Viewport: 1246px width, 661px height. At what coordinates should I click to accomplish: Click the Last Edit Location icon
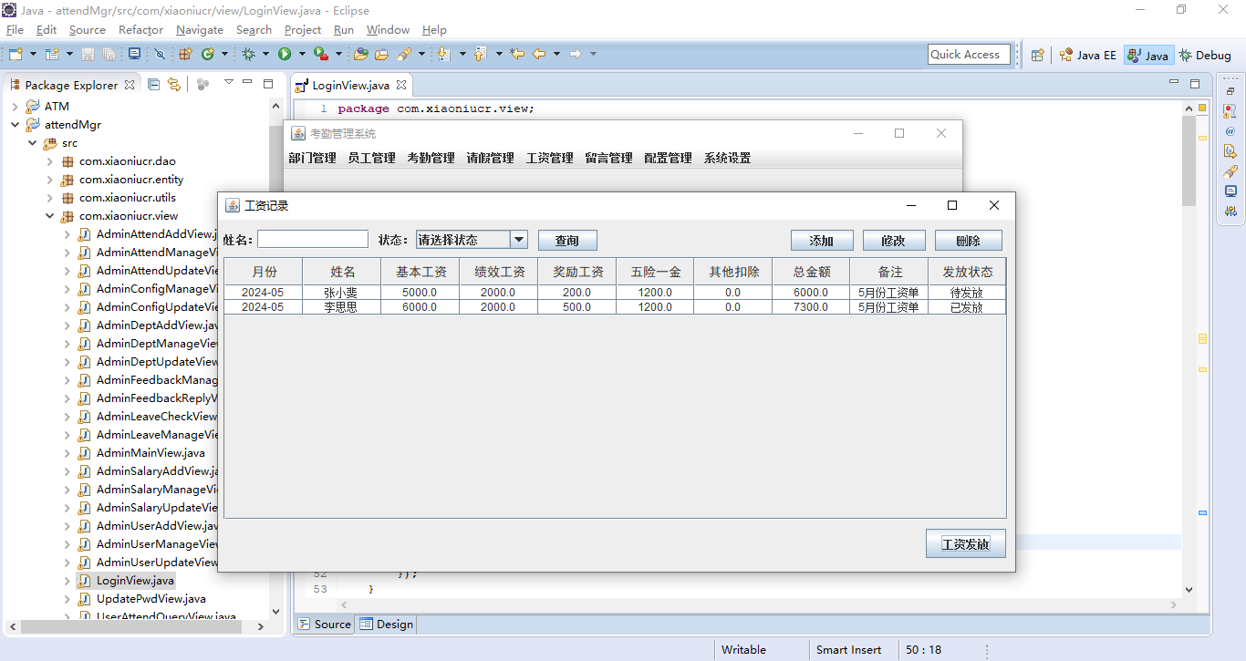517,54
